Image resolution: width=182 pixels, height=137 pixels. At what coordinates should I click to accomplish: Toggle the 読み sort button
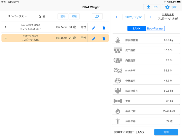(63, 16)
